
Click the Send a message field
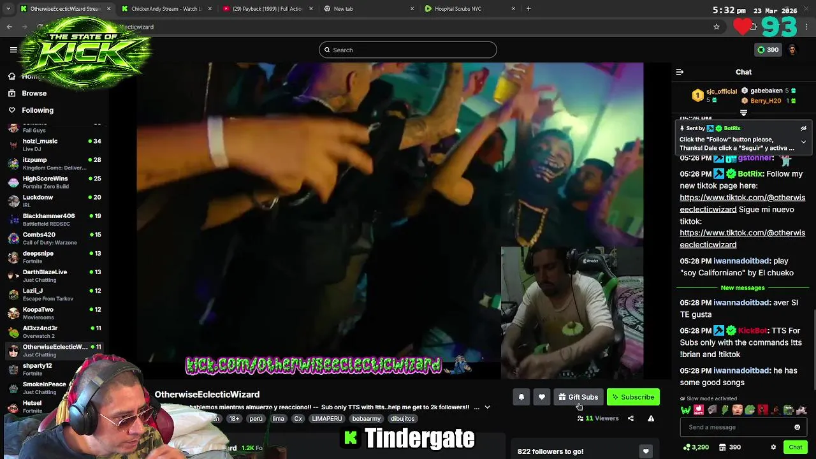pos(736,427)
